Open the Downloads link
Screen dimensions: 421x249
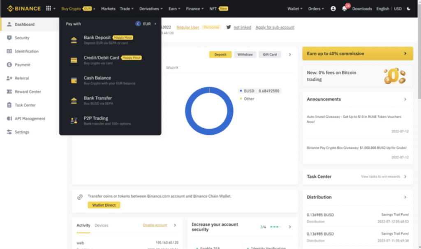click(362, 9)
